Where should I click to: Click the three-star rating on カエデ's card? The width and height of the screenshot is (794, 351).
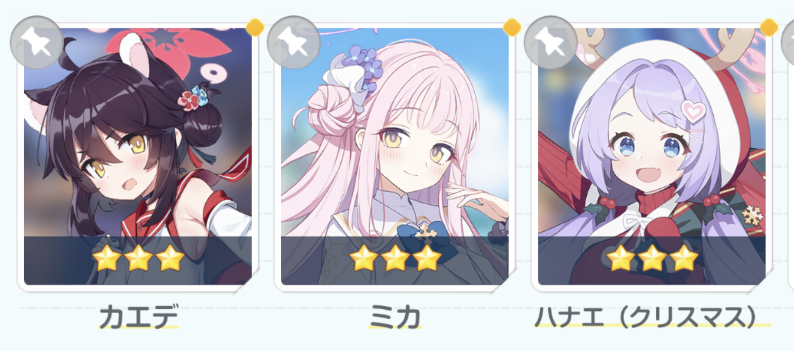[x=138, y=258]
